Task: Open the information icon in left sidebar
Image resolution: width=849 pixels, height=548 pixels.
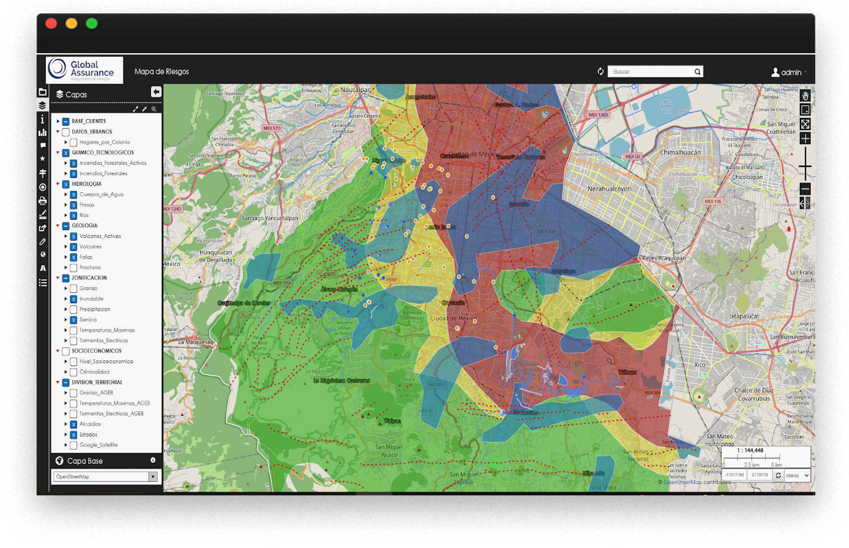Action: click(42, 119)
